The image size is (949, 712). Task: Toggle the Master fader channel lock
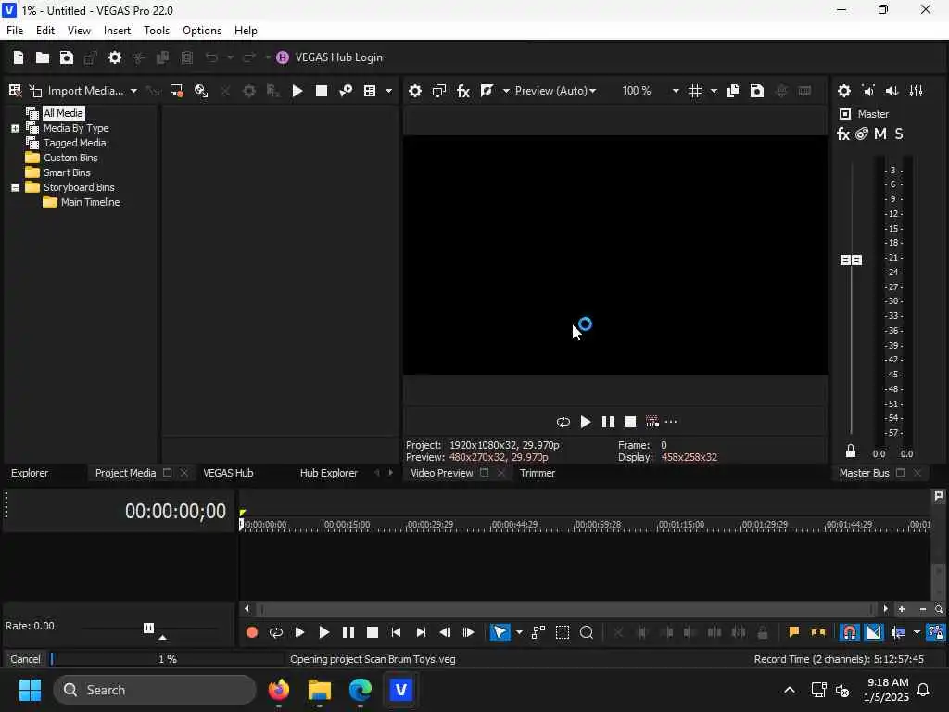[x=851, y=451]
